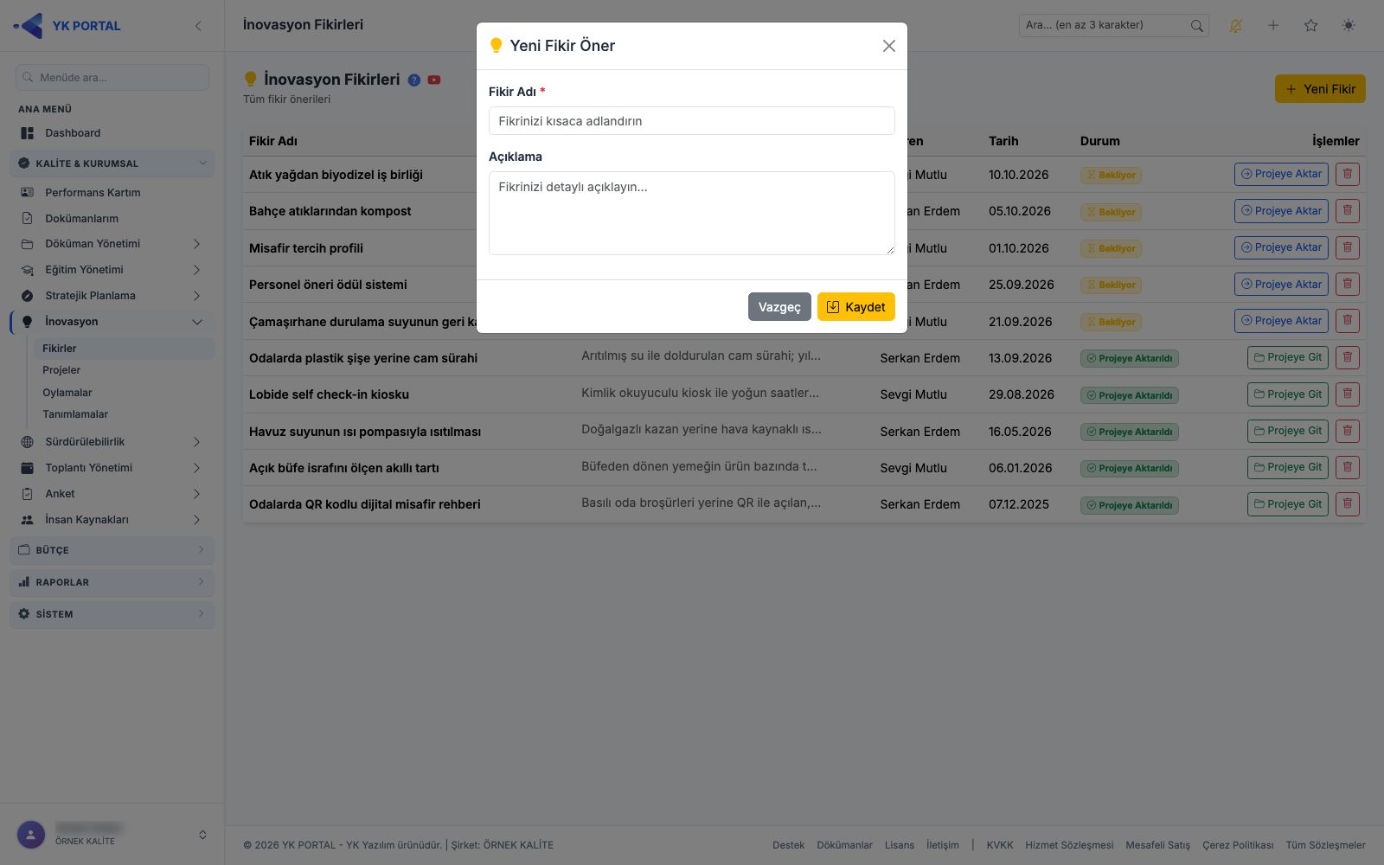Collapse the KALİTE & KURUMSAL section
The height and width of the screenshot is (865, 1384).
(112, 163)
